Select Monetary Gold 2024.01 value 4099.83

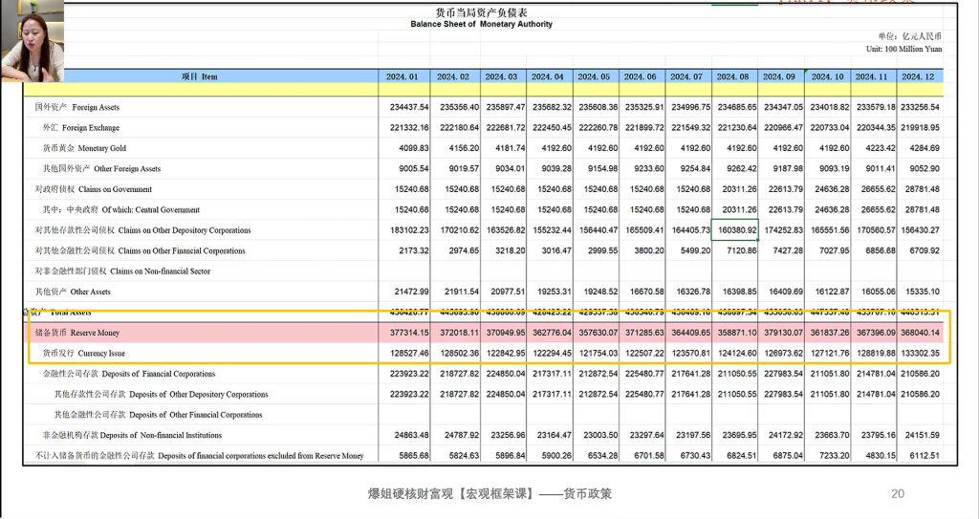(414, 148)
